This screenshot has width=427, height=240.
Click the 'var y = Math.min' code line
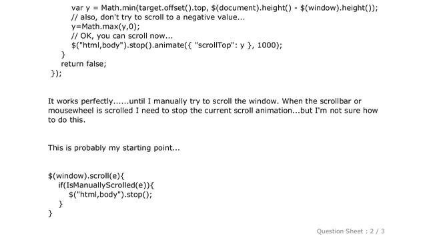pyautogui.click(x=225, y=8)
